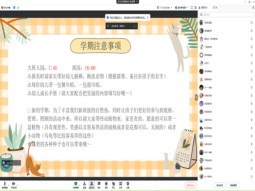Open the share screen option
The height and width of the screenshot is (191, 255).
coord(76,184)
